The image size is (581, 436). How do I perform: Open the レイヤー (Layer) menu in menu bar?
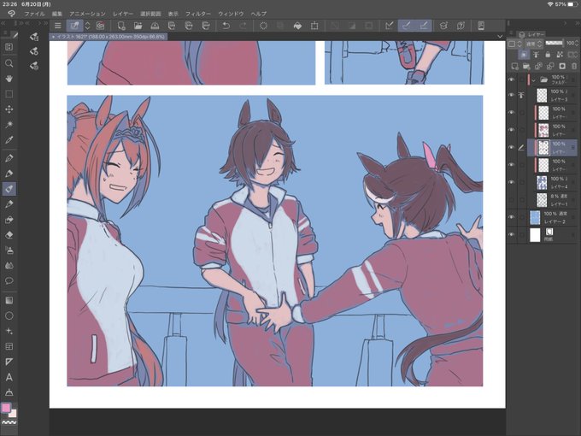coord(123,14)
